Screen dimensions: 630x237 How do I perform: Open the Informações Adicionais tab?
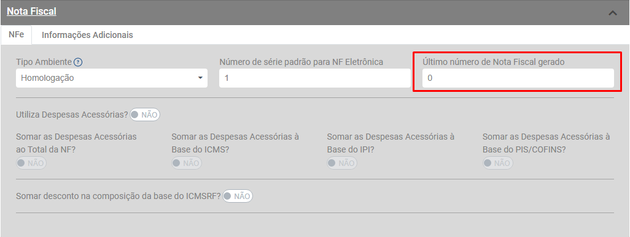tap(87, 35)
